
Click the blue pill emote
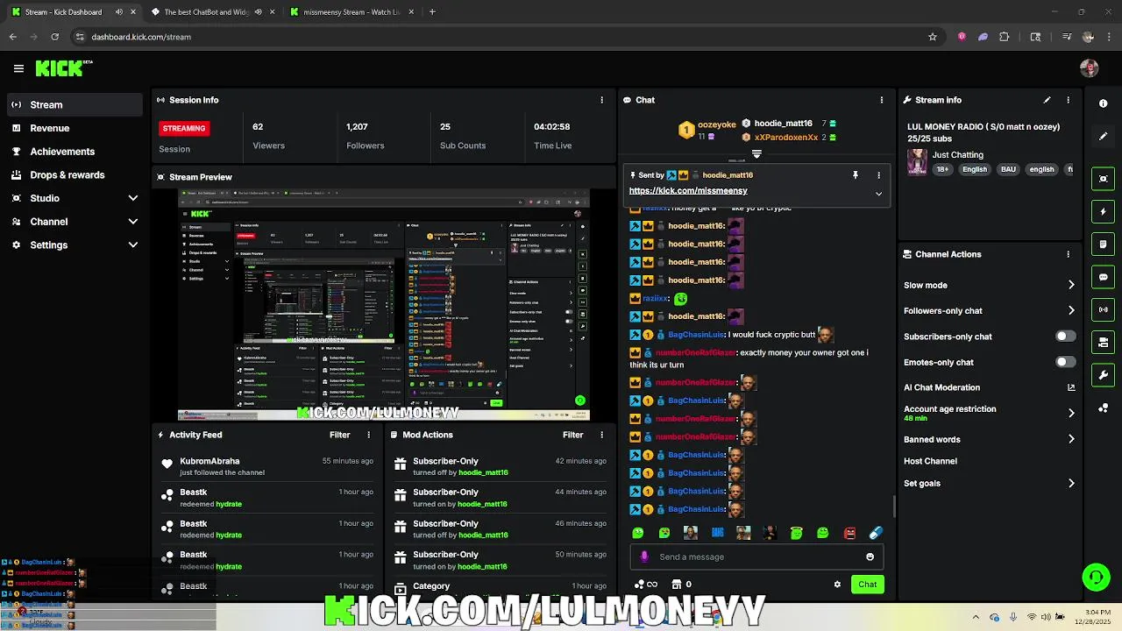click(876, 533)
